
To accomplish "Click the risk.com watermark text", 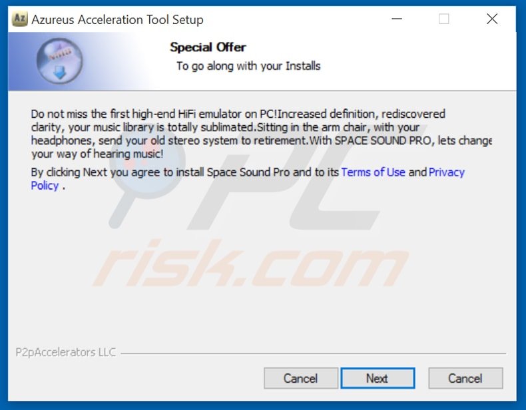I will (250, 264).
